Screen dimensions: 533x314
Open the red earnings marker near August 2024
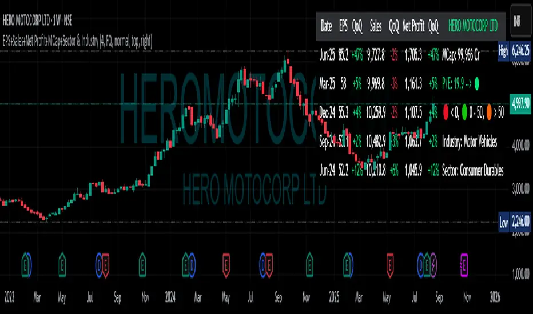click(x=269, y=265)
